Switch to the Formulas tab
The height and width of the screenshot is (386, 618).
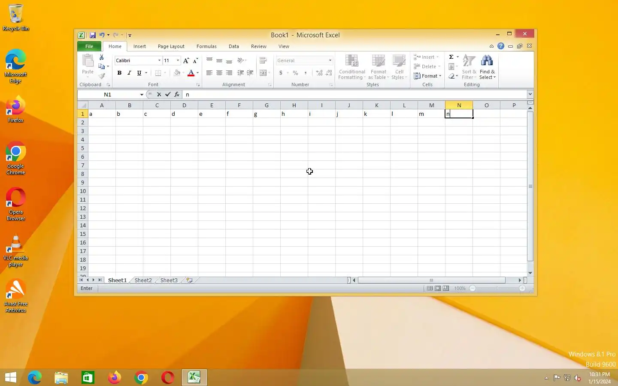coord(206,46)
